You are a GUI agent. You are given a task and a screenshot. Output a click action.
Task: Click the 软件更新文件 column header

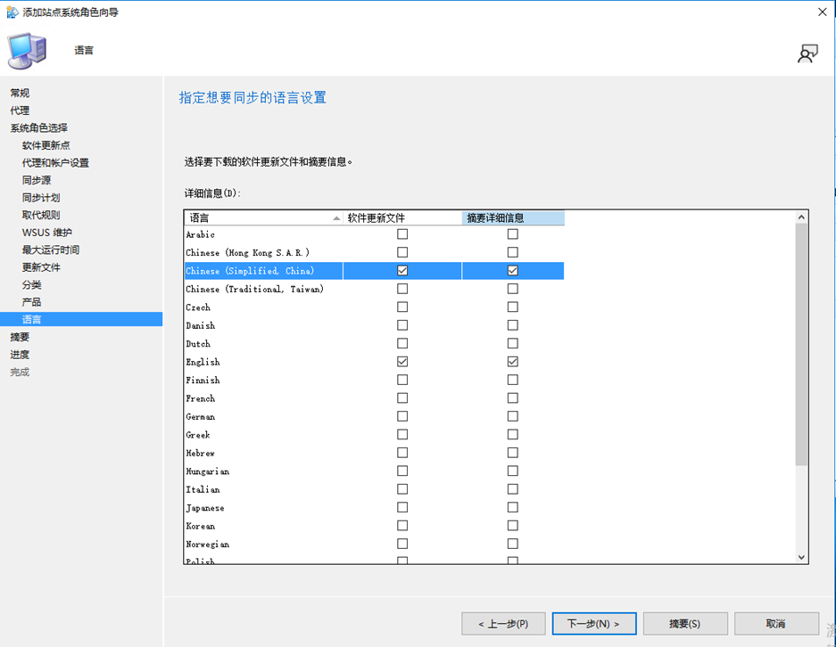402,217
